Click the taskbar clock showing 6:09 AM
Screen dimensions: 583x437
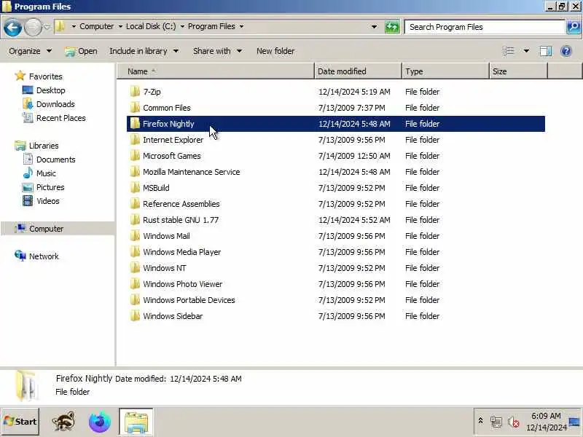[x=546, y=422]
